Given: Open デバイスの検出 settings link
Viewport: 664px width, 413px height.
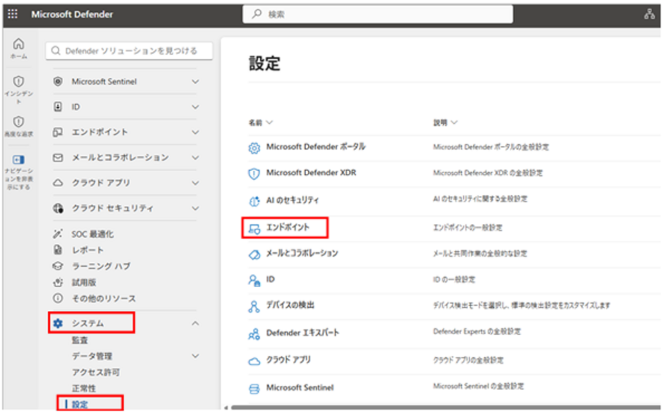Looking at the screenshot, I should click(x=290, y=305).
